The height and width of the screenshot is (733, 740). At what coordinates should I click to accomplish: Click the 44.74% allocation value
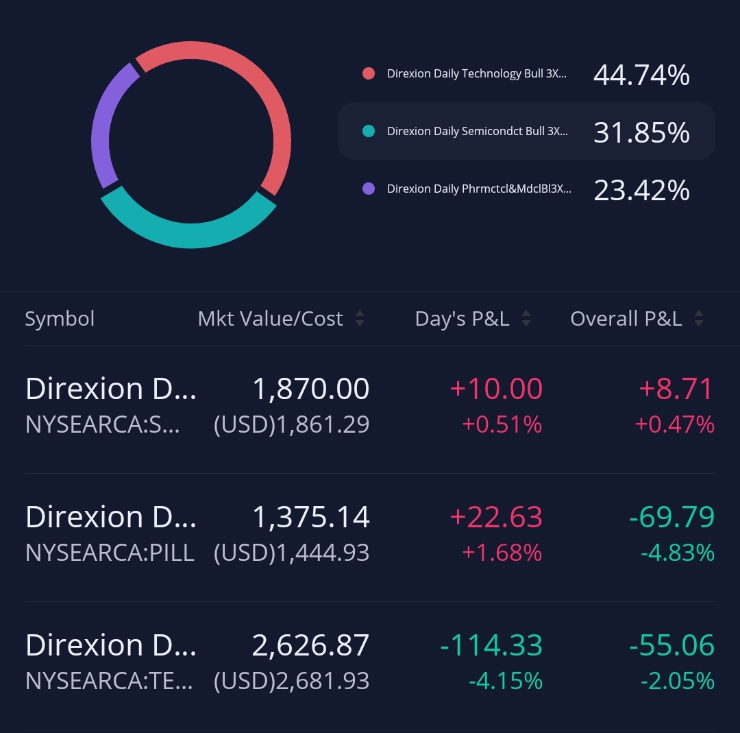pyautogui.click(x=641, y=75)
